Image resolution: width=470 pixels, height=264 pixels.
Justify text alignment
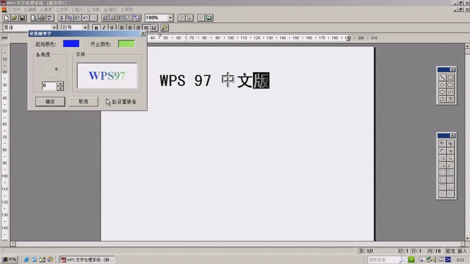coord(146,28)
